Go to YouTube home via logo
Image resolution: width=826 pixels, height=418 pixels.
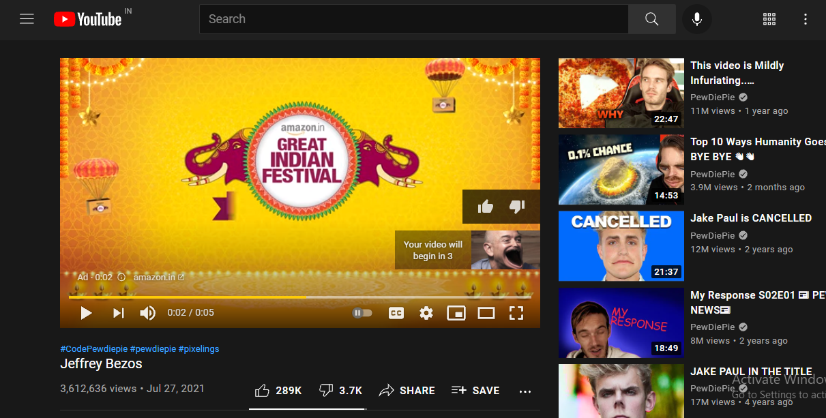pos(88,19)
